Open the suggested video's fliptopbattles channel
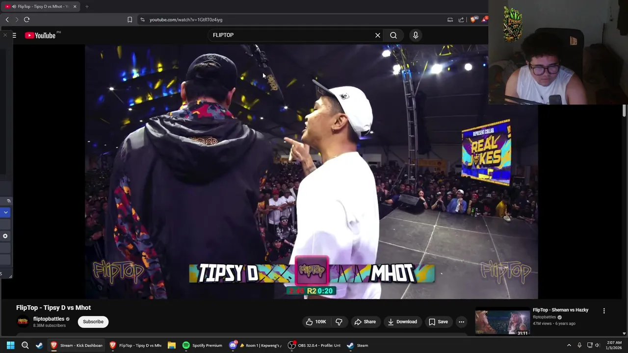Image resolution: width=628 pixels, height=353 pixels. [x=544, y=317]
